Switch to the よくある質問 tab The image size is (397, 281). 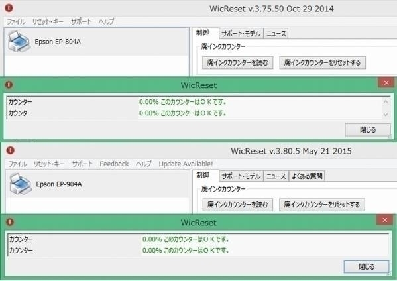[x=307, y=176]
